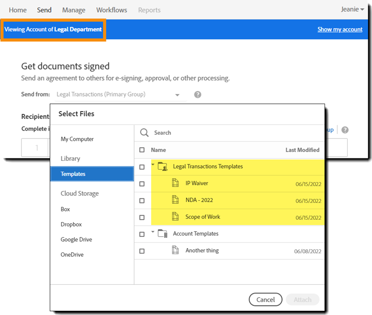
Task: Click the document icon next to Scope of Work
Action: (x=174, y=217)
